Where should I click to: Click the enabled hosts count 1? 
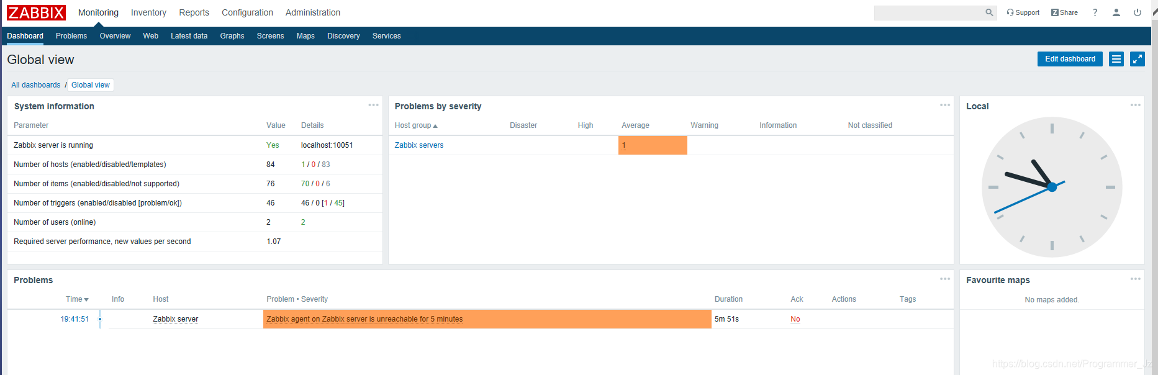point(303,165)
